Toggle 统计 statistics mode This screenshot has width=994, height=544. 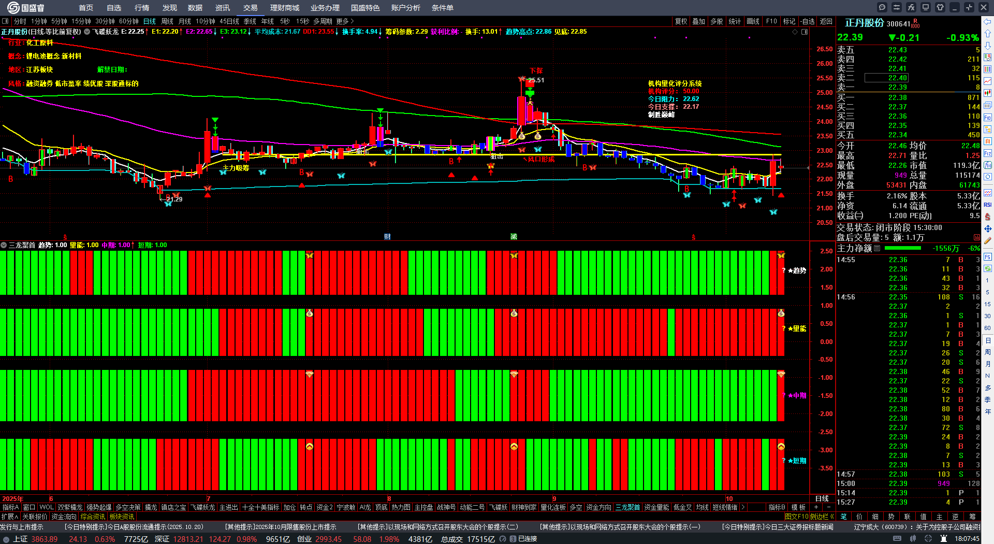735,21
